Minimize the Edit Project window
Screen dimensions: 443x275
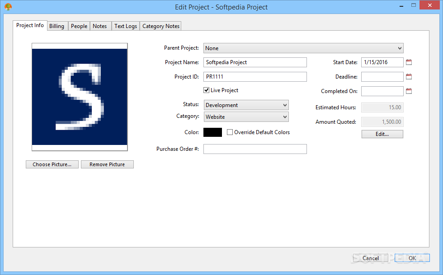[401, 6]
